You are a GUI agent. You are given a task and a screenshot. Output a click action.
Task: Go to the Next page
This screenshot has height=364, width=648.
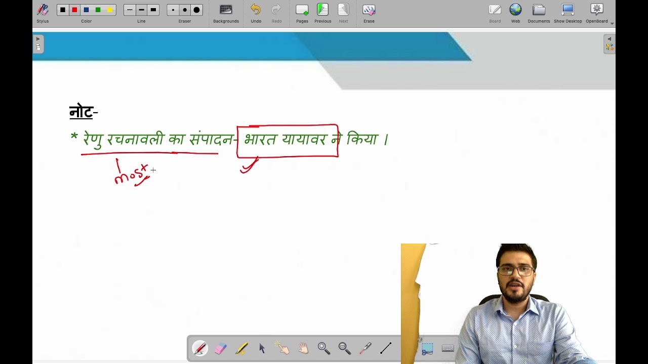pos(343,13)
